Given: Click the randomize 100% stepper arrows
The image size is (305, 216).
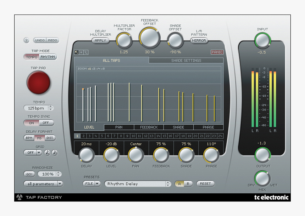Looking at the screenshot, I should [x=59, y=174].
